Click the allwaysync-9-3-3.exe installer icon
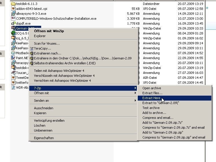 click(13, 14)
